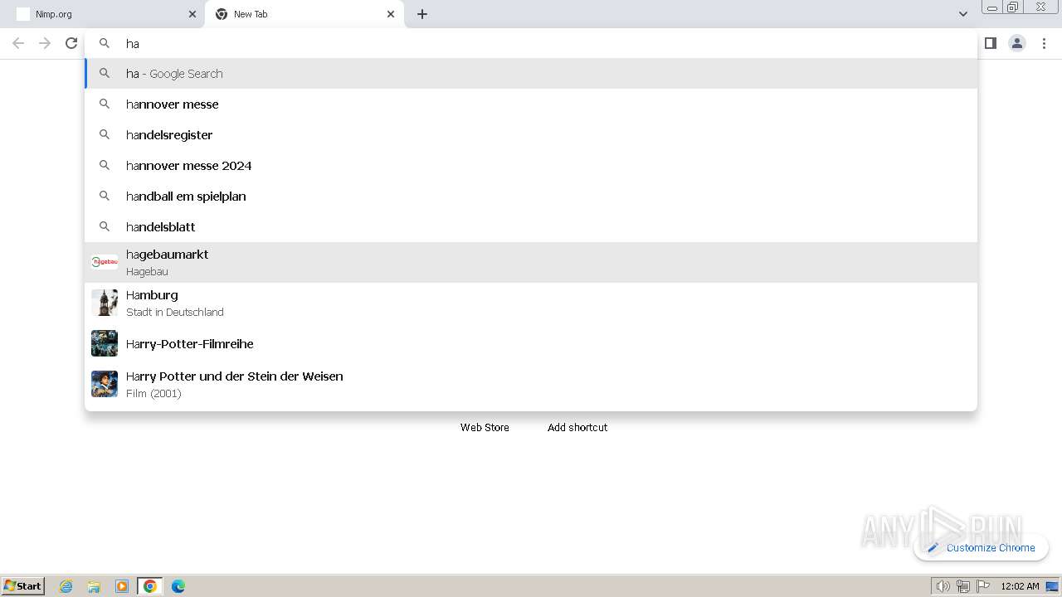Go forward with the forward arrow
The height and width of the screenshot is (597, 1062).
pyautogui.click(x=45, y=43)
